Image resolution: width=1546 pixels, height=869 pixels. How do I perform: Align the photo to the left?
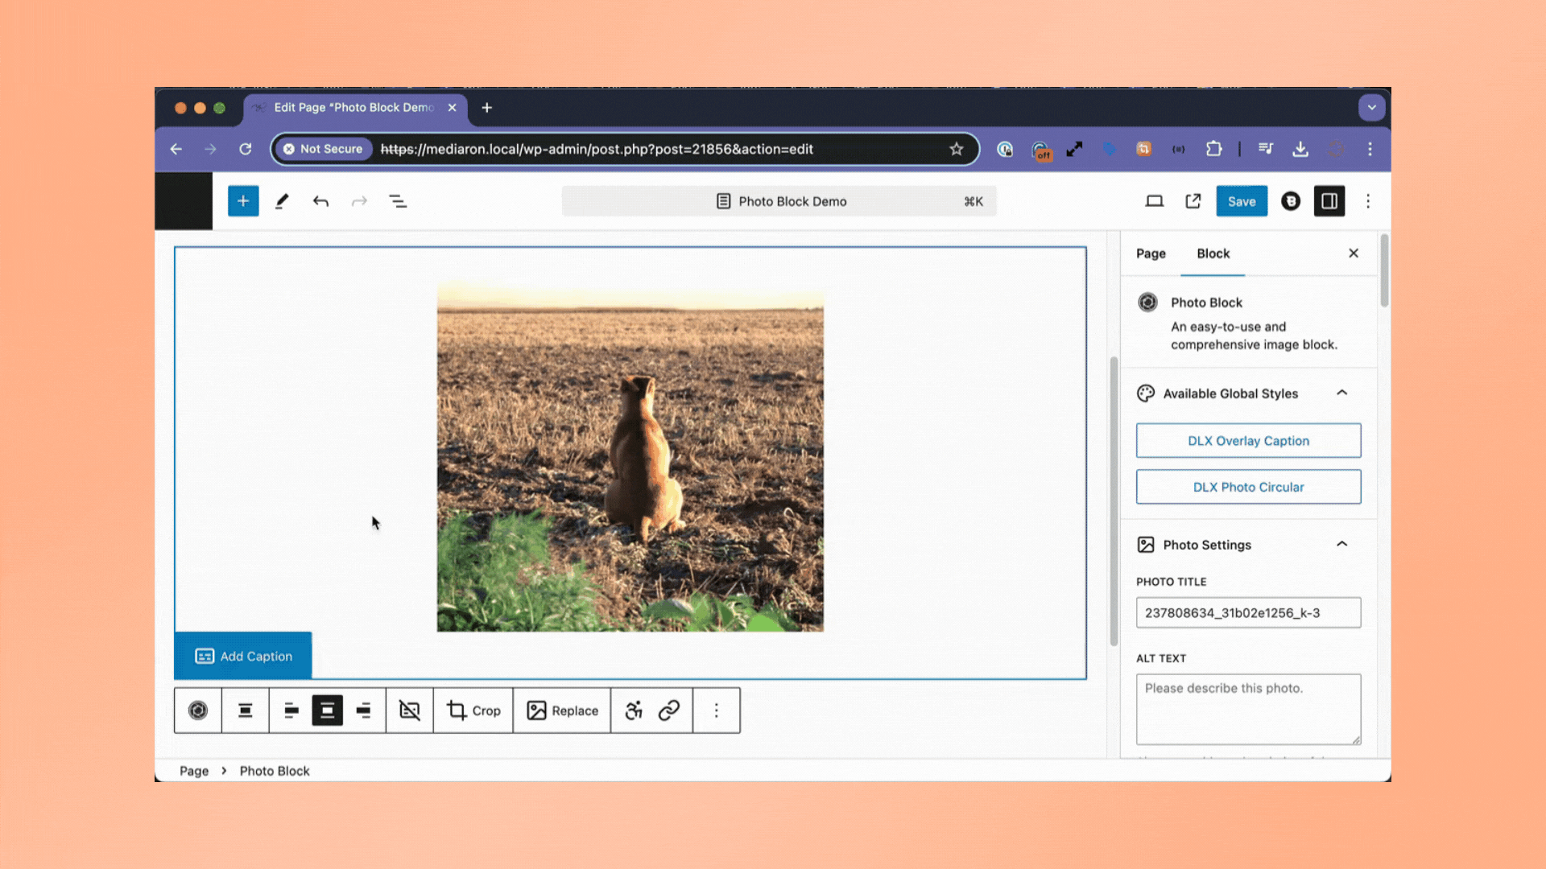291,710
